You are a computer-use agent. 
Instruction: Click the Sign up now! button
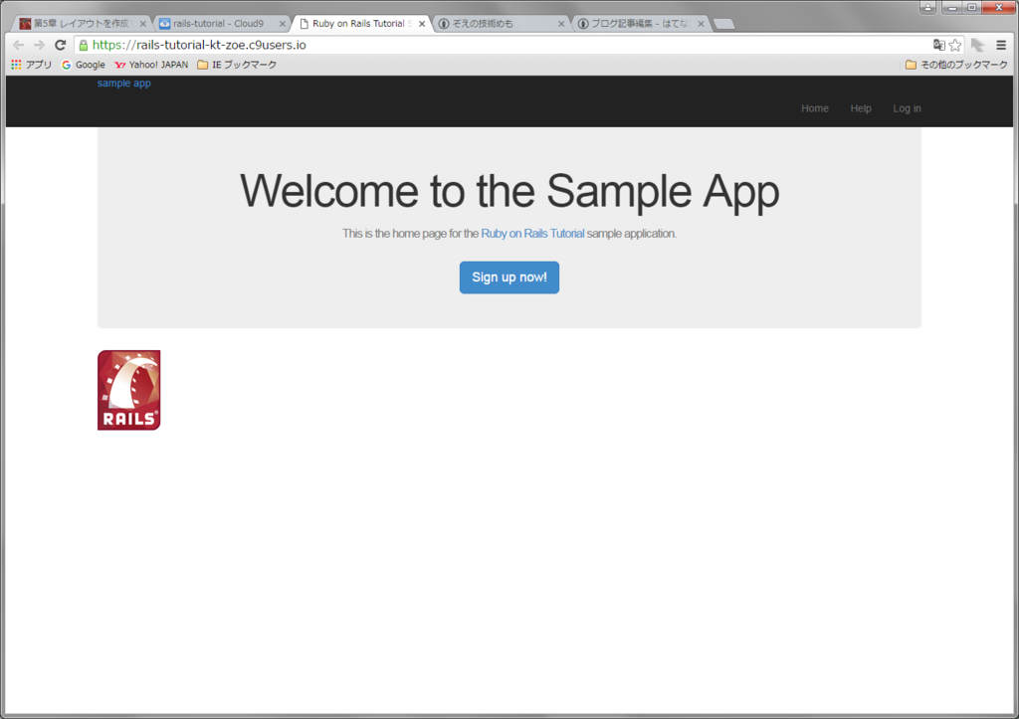pyautogui.click(x=509, y=277)
